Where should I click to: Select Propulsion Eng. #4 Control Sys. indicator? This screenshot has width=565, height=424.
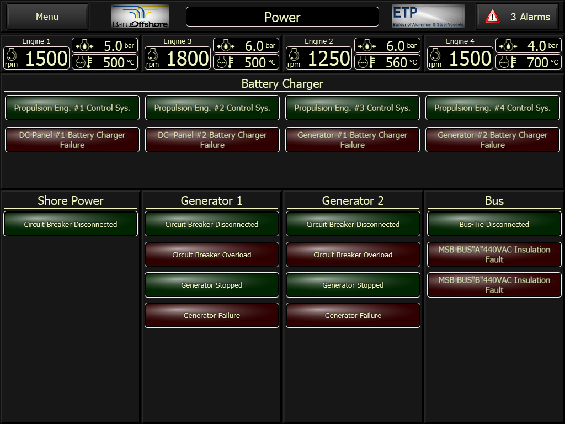493,108
